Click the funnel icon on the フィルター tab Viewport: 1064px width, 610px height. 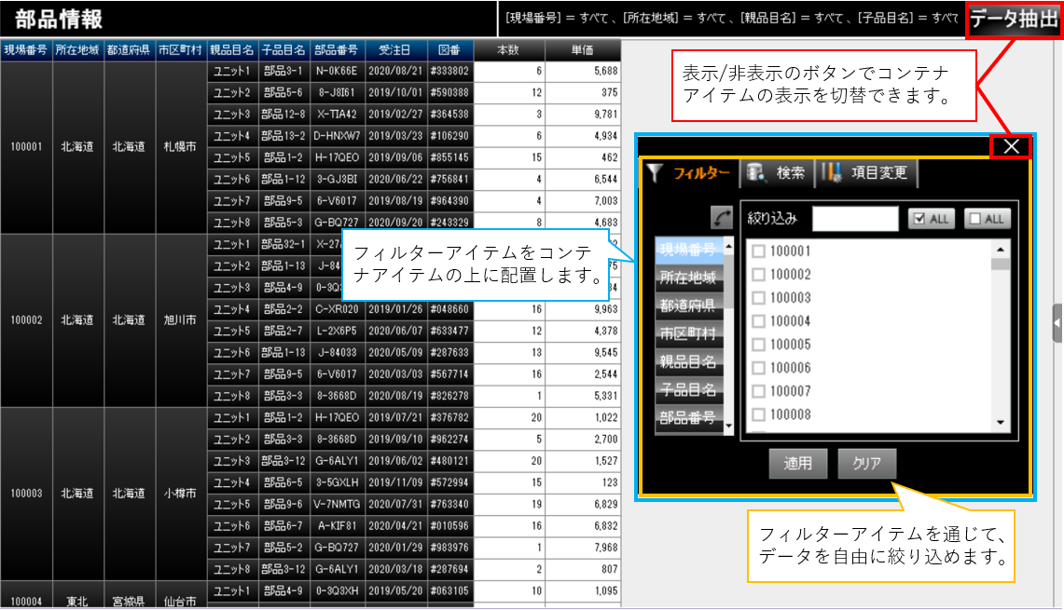pos(656,173)
